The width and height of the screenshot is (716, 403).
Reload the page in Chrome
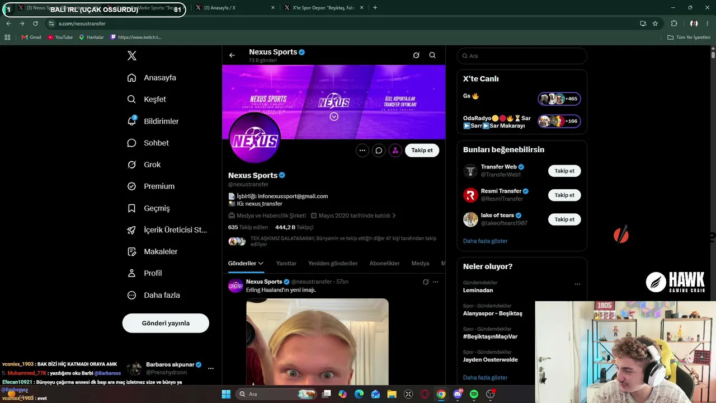[x=35, y=24]
